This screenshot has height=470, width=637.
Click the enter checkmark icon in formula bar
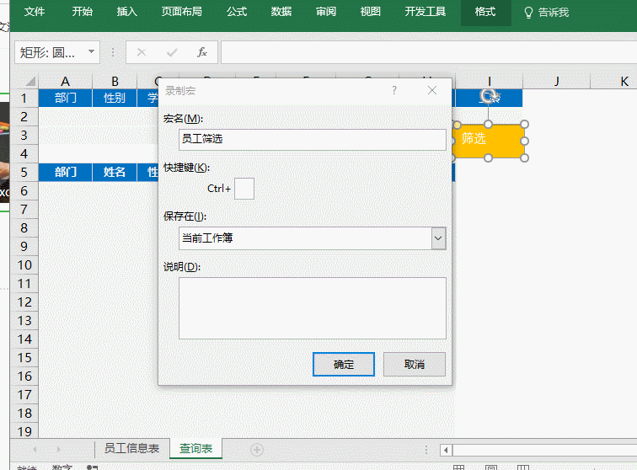pos(172,52)
